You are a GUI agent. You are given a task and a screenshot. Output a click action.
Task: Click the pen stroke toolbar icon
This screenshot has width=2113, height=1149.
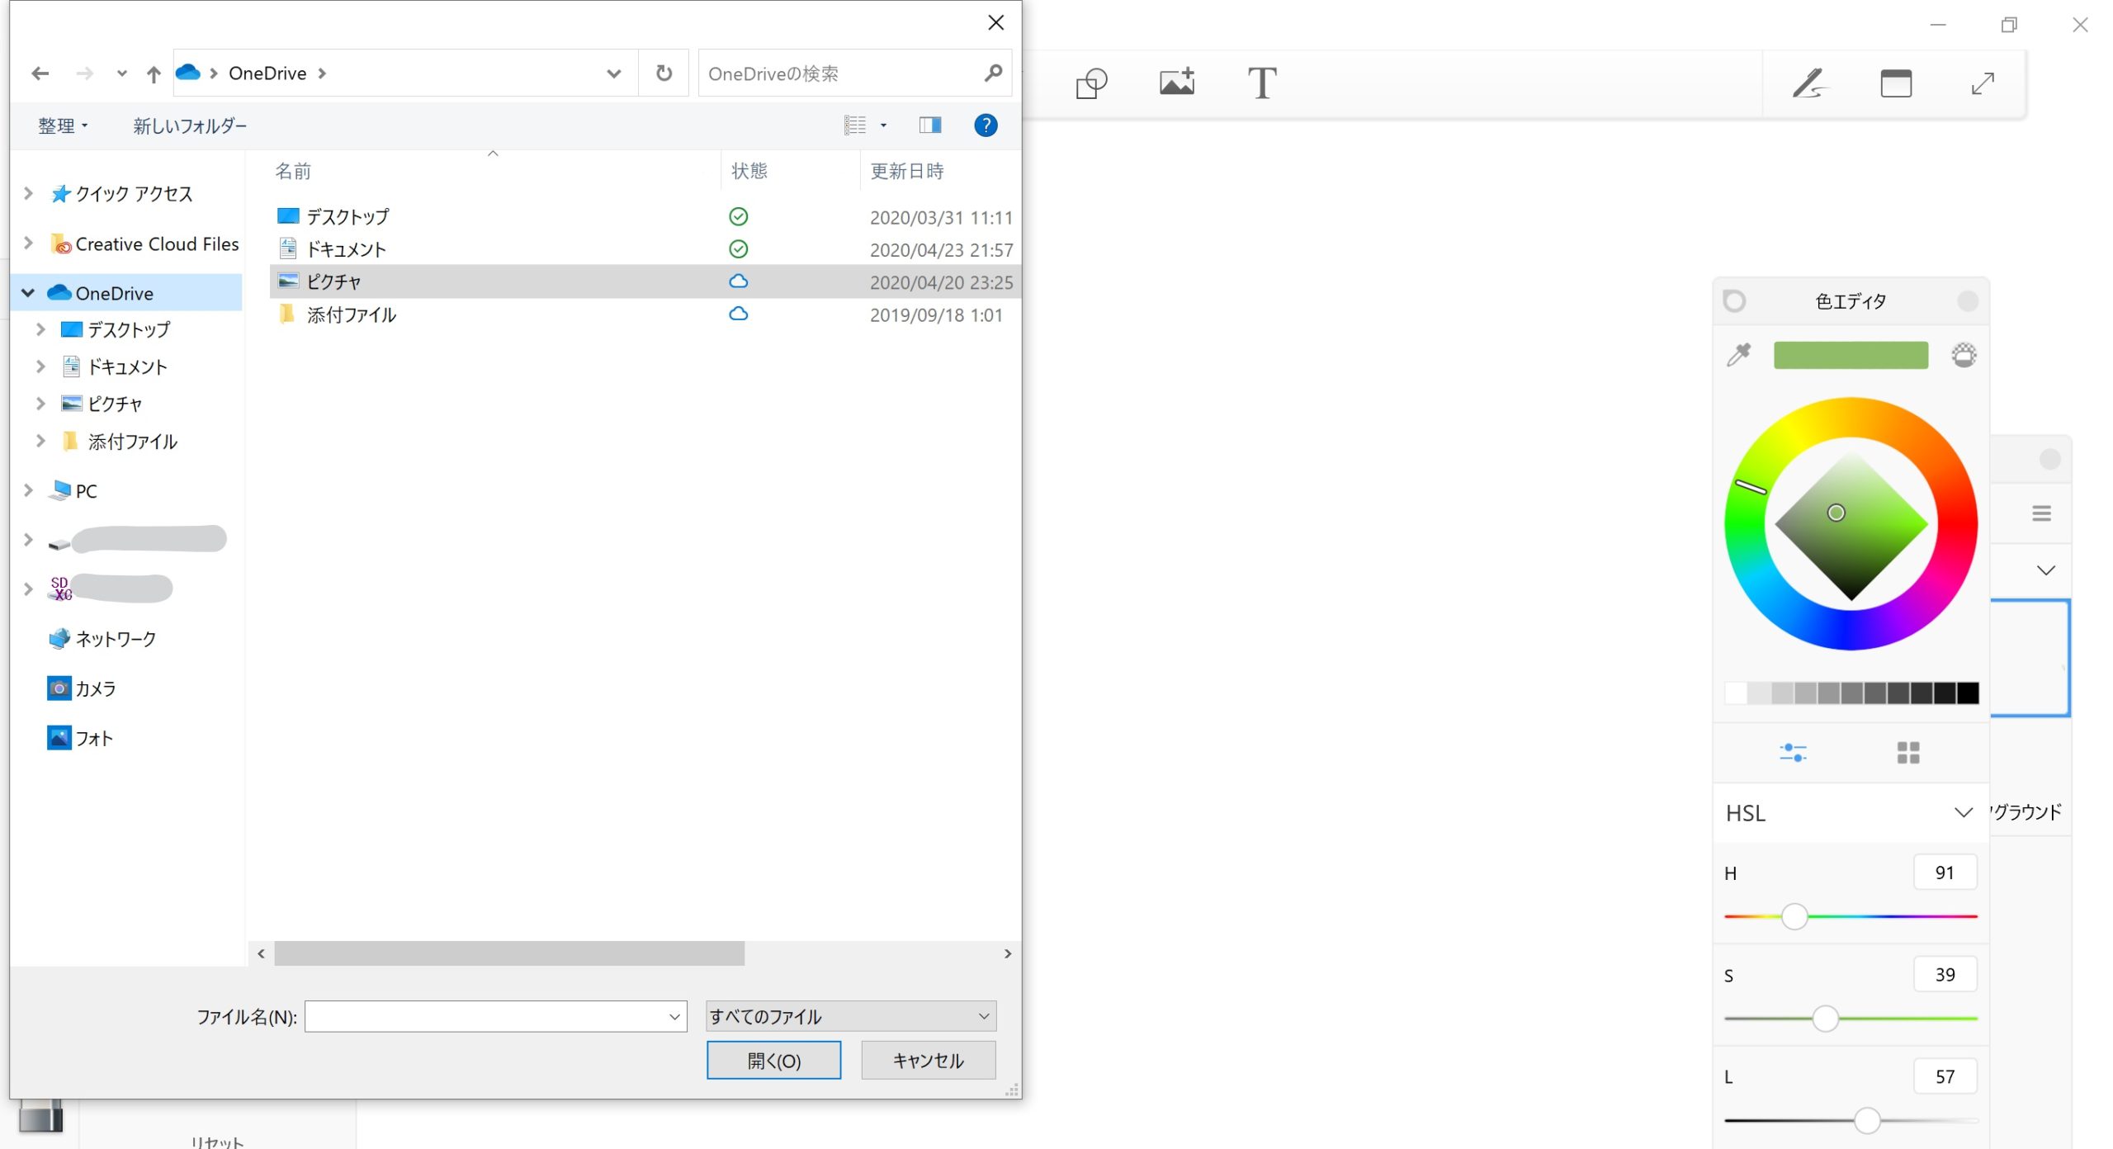(1809, 83)
